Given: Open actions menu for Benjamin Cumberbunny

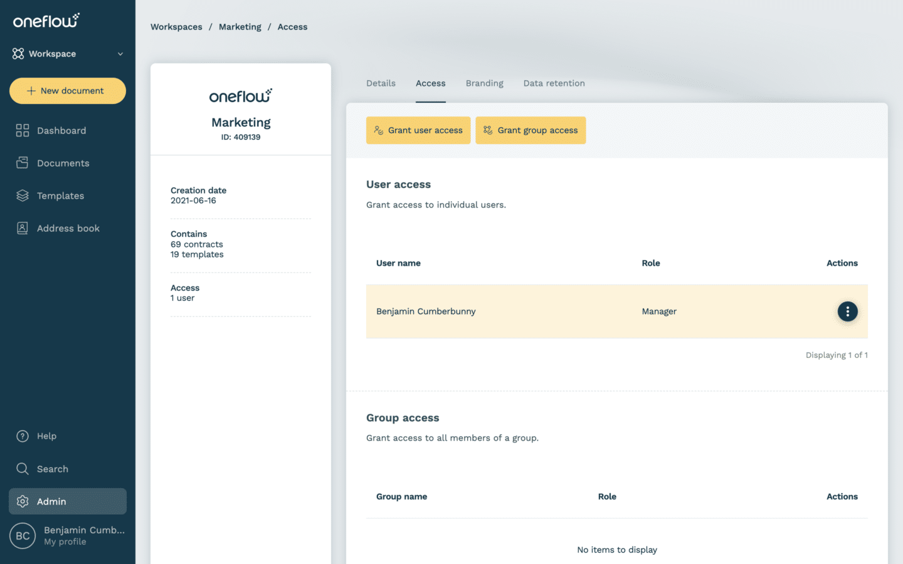Looking at the screenshot, I should point(848,311).
